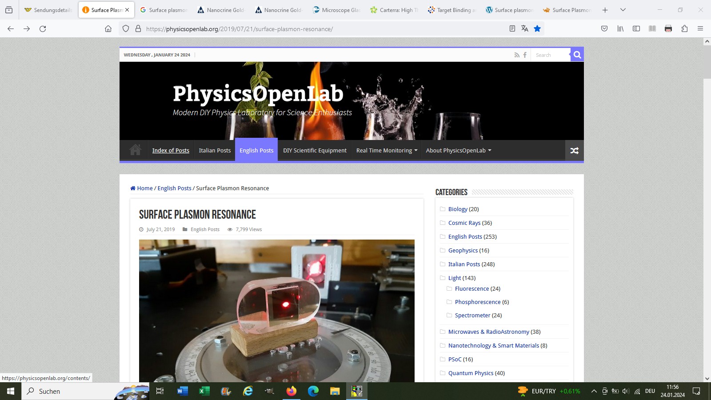This screenshot has width=711, height=400.
Task: Launch Excel from the taskbar
Action: coord(204,391)
